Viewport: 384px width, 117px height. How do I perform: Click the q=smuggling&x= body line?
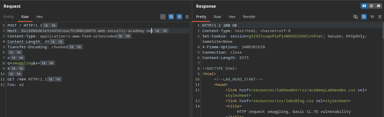(31, 63)
